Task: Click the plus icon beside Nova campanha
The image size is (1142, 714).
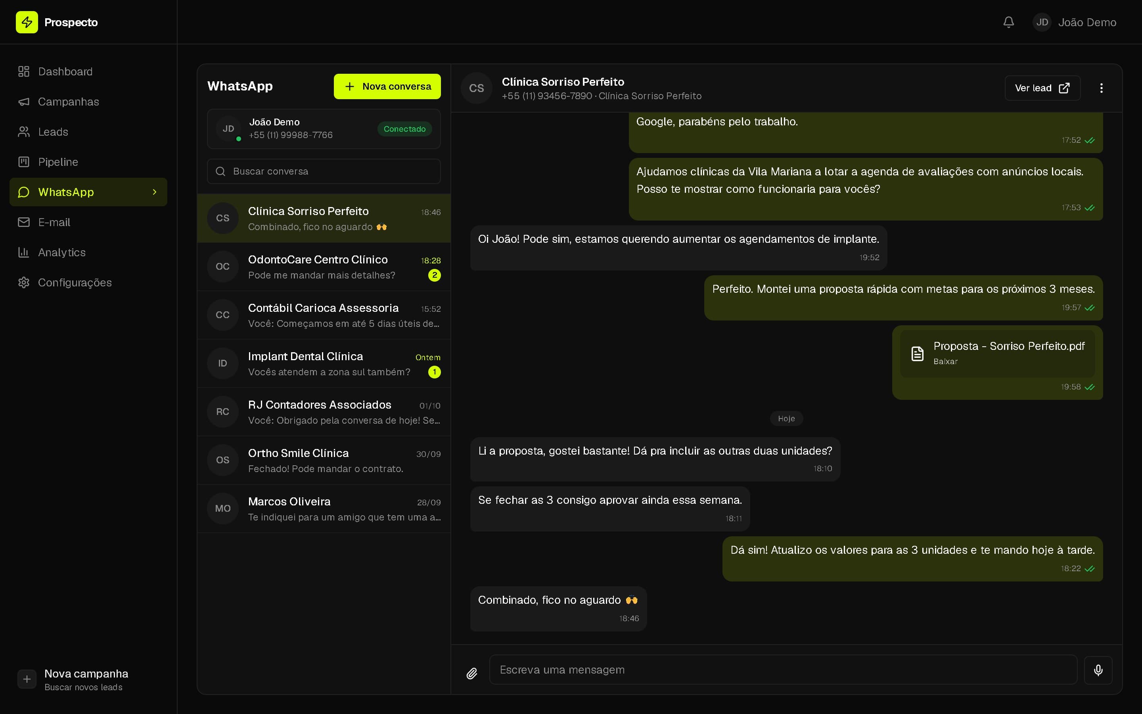Action: (x=27, y=679)
